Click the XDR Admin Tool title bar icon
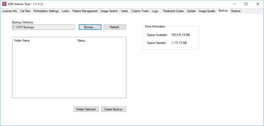 pyautogui.click(x=4, y=4)
